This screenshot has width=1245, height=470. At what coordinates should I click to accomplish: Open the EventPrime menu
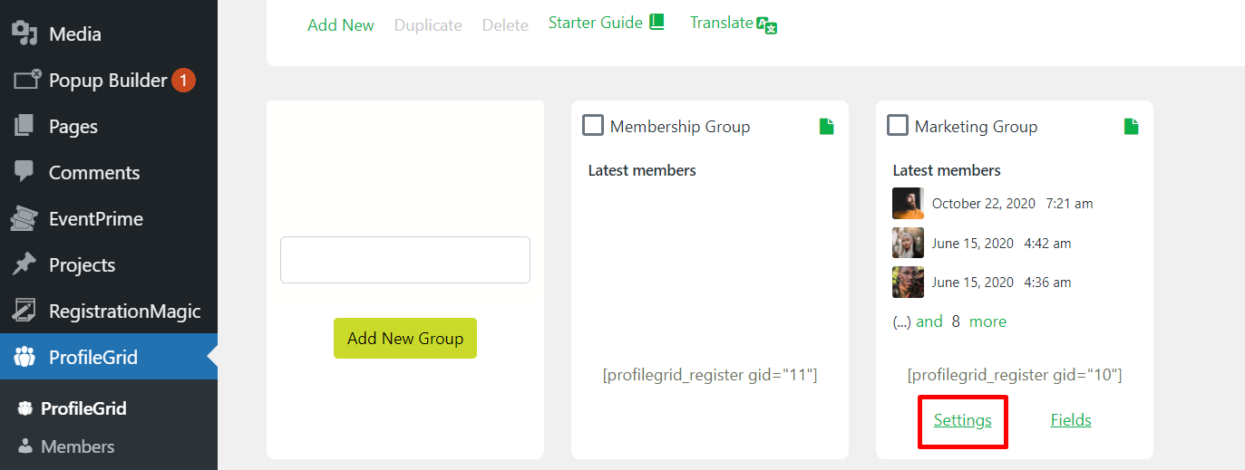(x=109, y=218)
